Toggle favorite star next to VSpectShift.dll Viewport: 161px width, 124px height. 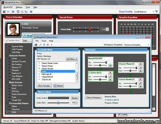(39, 77)
